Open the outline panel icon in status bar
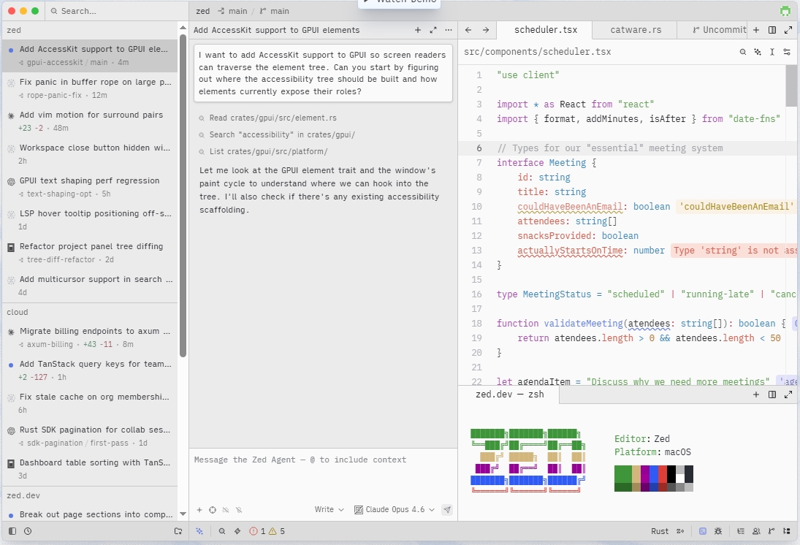This screenshot has height=545, width=800. coord(741,531)
